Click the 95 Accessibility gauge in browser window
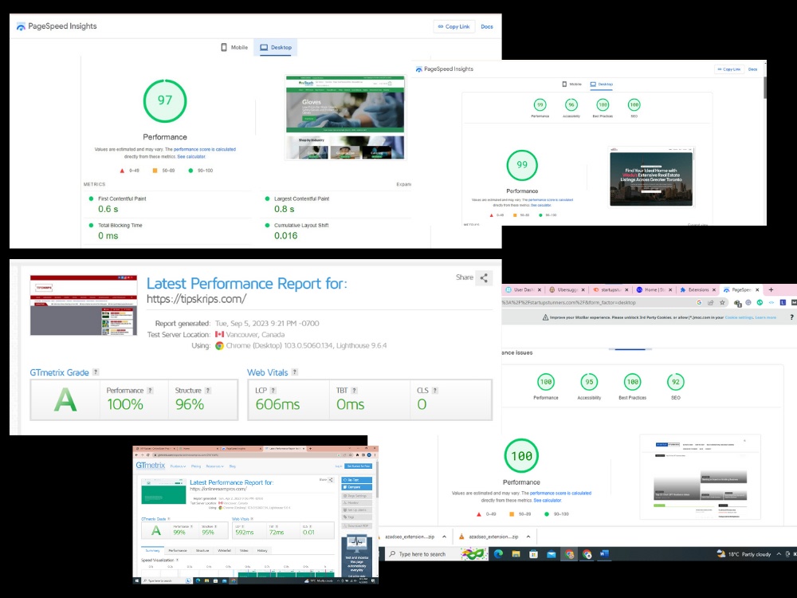This screenshot has width=797, height=598. [589, 381]
